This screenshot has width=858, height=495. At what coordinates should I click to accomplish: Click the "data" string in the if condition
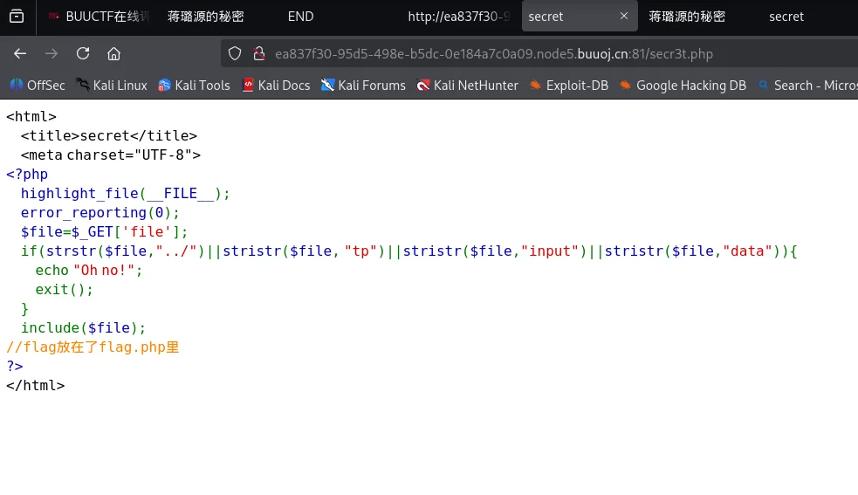pos(747,251)
